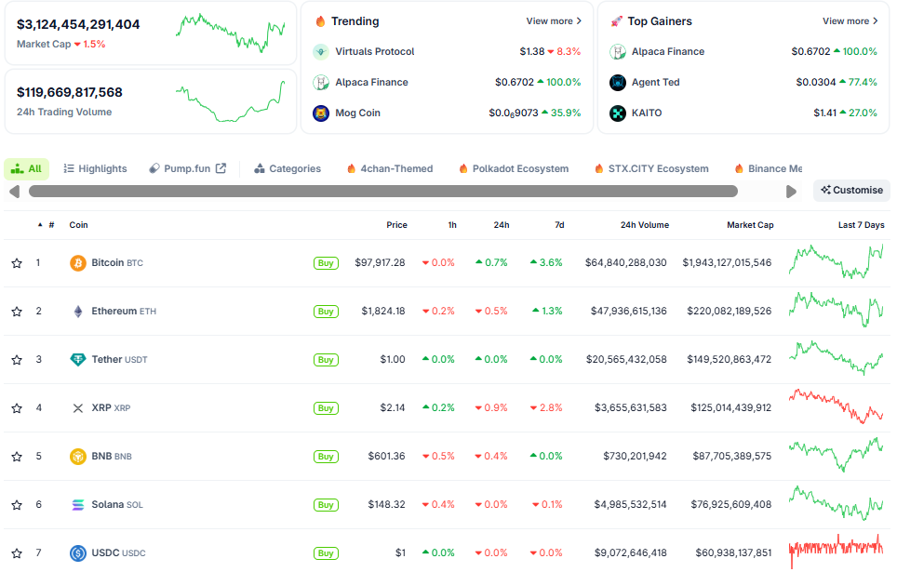Toggle the star next to XRP
This screenshot has height=572, width=897.
(17, 408)
